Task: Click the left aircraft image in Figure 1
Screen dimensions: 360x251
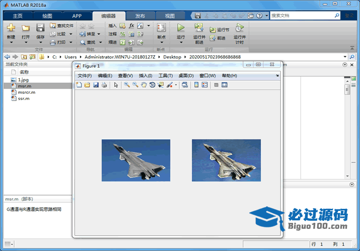Action: pyautogui.click(x=136, y=160)
